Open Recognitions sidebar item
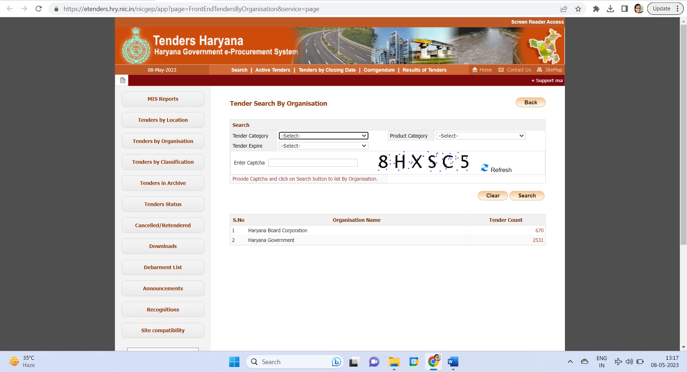Viewport: 687px width, 372px height. point(163,310)
